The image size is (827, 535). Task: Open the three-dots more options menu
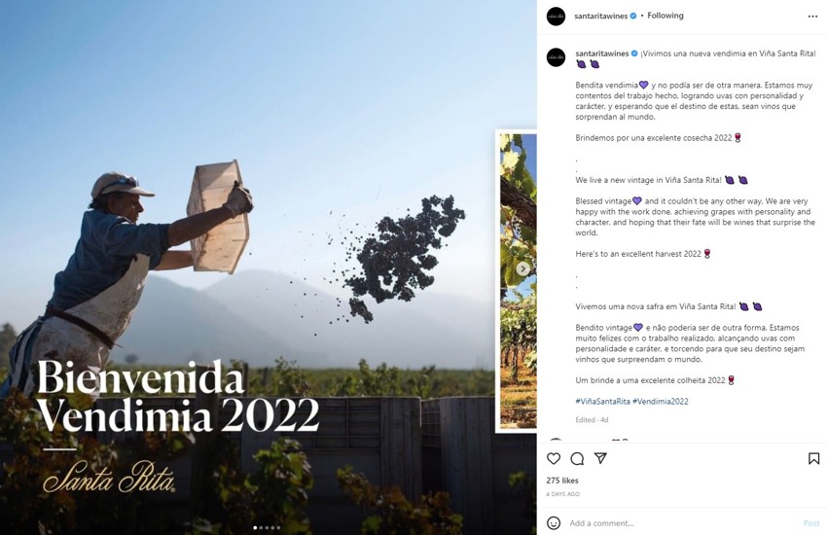[812, 17]
